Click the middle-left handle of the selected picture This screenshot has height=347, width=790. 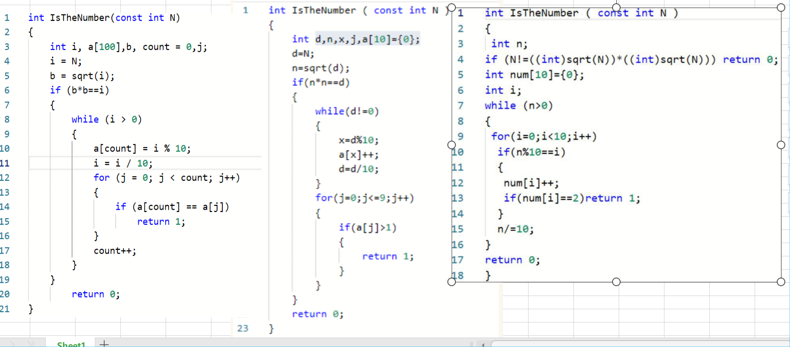point(452,144)
